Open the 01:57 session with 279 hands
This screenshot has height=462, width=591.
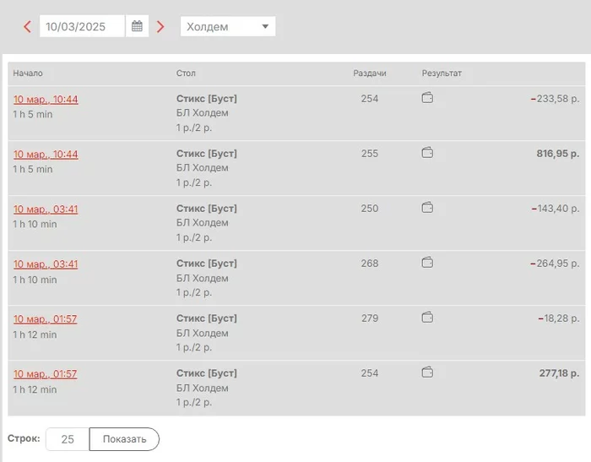click(46, 319)
